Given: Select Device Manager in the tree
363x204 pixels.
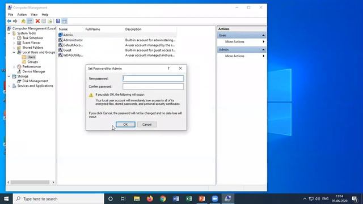Looking at the screenshot, I should (x=34, y=71).
